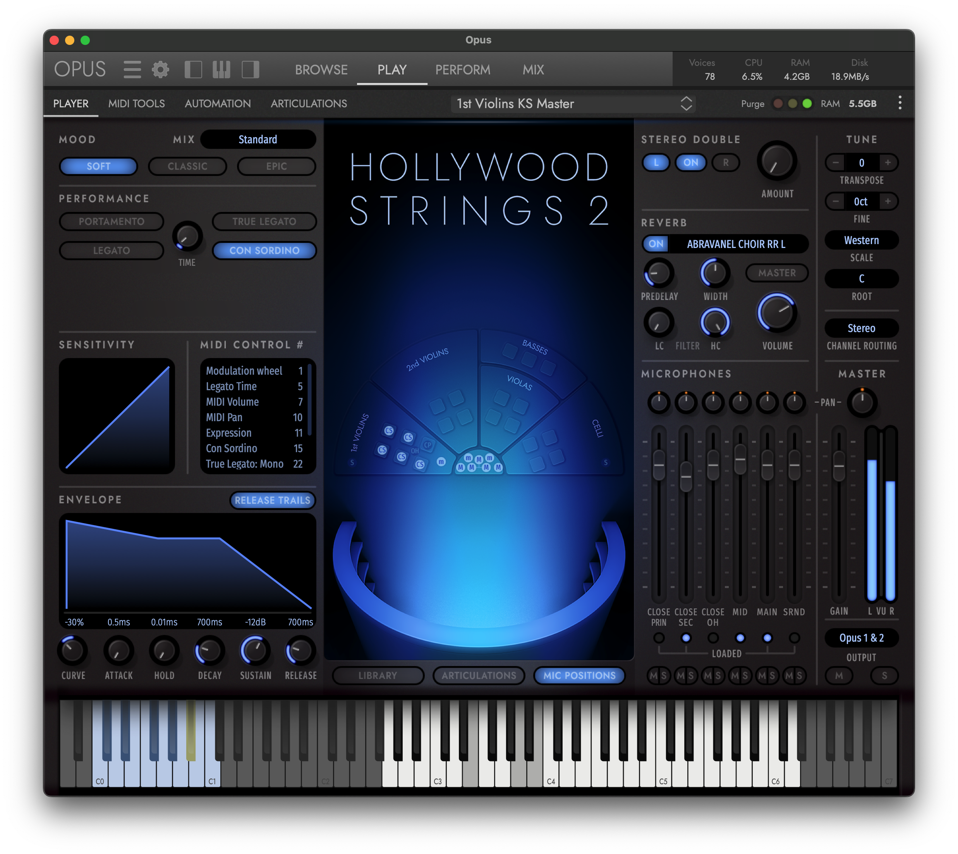Viewport: 958px width, 854px height.
Task: Adjust the Reverb Width knob
Action: tap(715, 273)
